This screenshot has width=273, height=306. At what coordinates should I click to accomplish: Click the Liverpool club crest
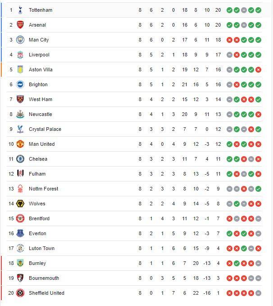[x=20, y=55]
